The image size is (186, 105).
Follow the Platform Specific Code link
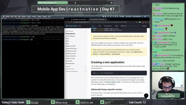113,82
